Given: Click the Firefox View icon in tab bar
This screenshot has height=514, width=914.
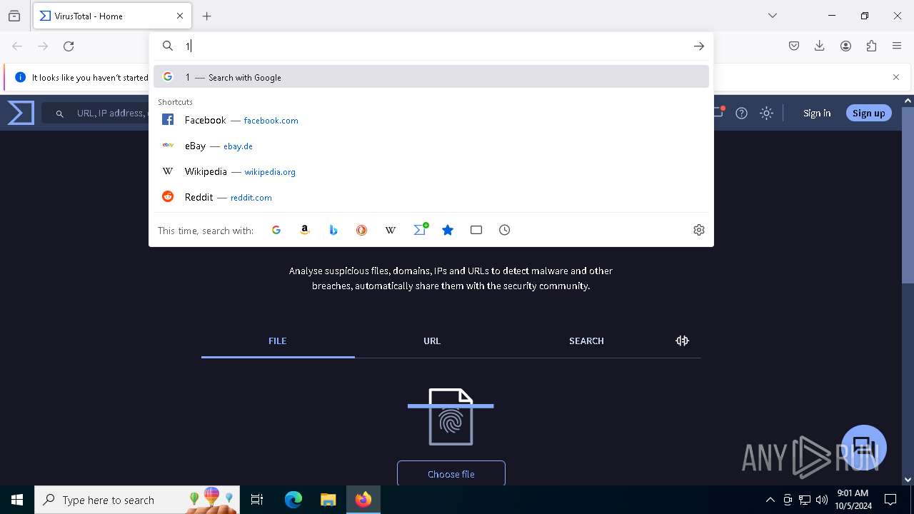Looking at the screenshot, I should click(x=14, y=16).
